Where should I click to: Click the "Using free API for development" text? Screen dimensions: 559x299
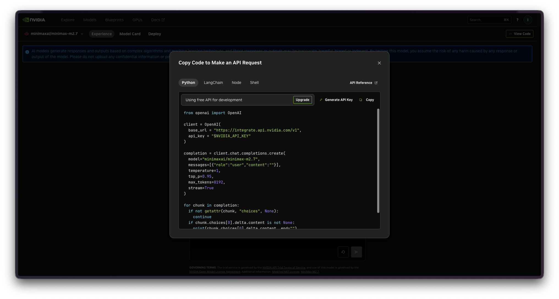pos(214,100)
